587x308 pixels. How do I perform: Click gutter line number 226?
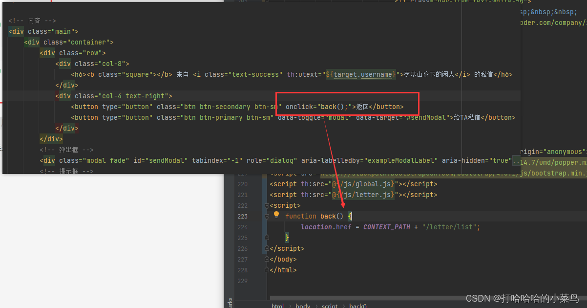coord(242,249)
